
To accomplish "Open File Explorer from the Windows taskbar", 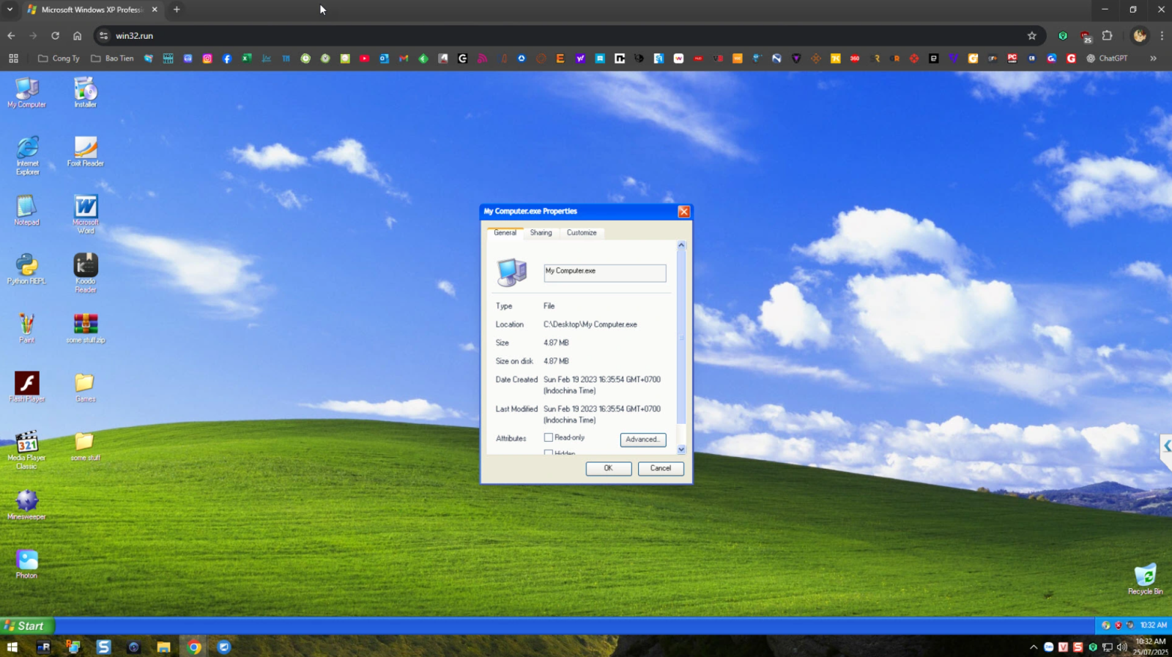I will click(163, 647).
